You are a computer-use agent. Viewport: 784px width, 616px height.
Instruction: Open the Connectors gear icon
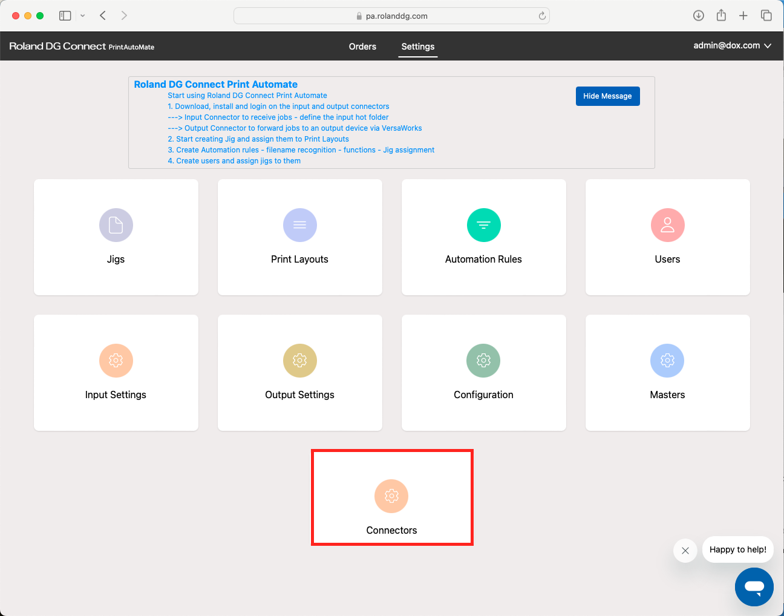[391, 496]
